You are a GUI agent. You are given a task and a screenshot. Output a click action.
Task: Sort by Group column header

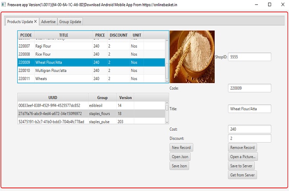[102, 97]
